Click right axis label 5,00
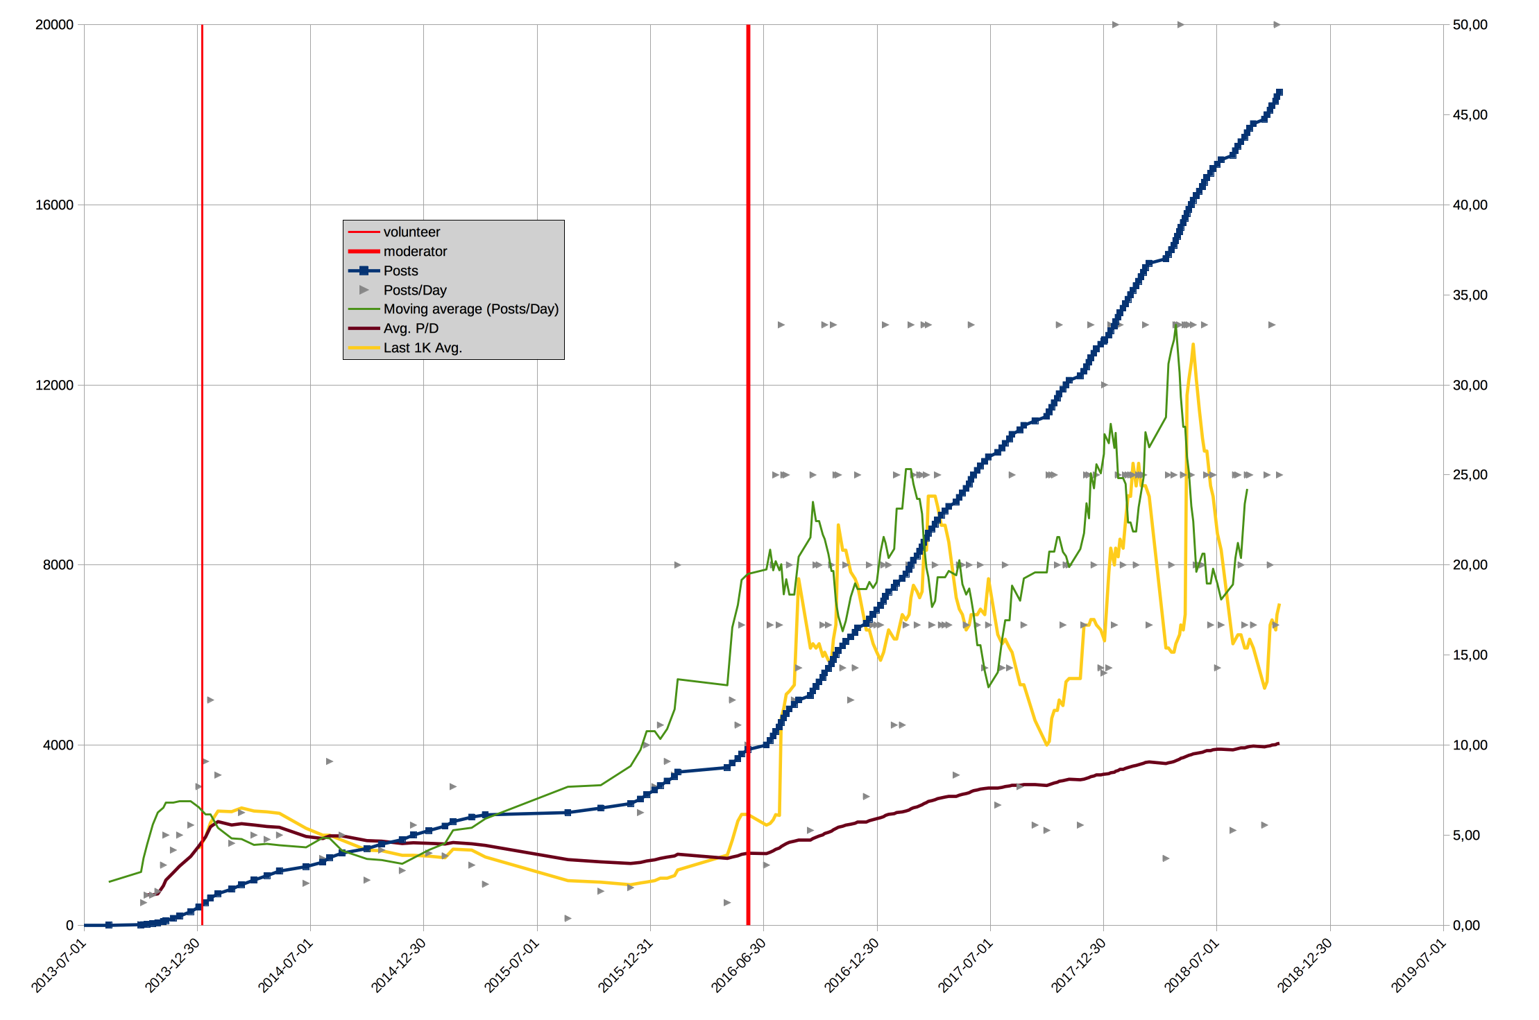 tap(1467, 835)
